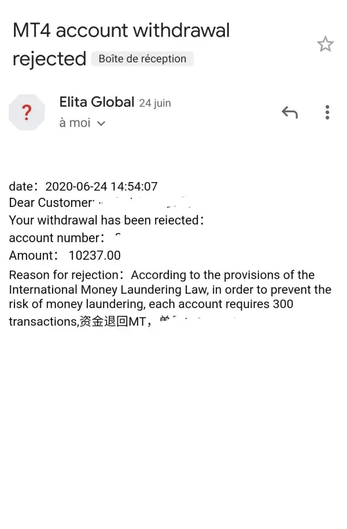Open the three-dot more options menu

click(327, 112)
